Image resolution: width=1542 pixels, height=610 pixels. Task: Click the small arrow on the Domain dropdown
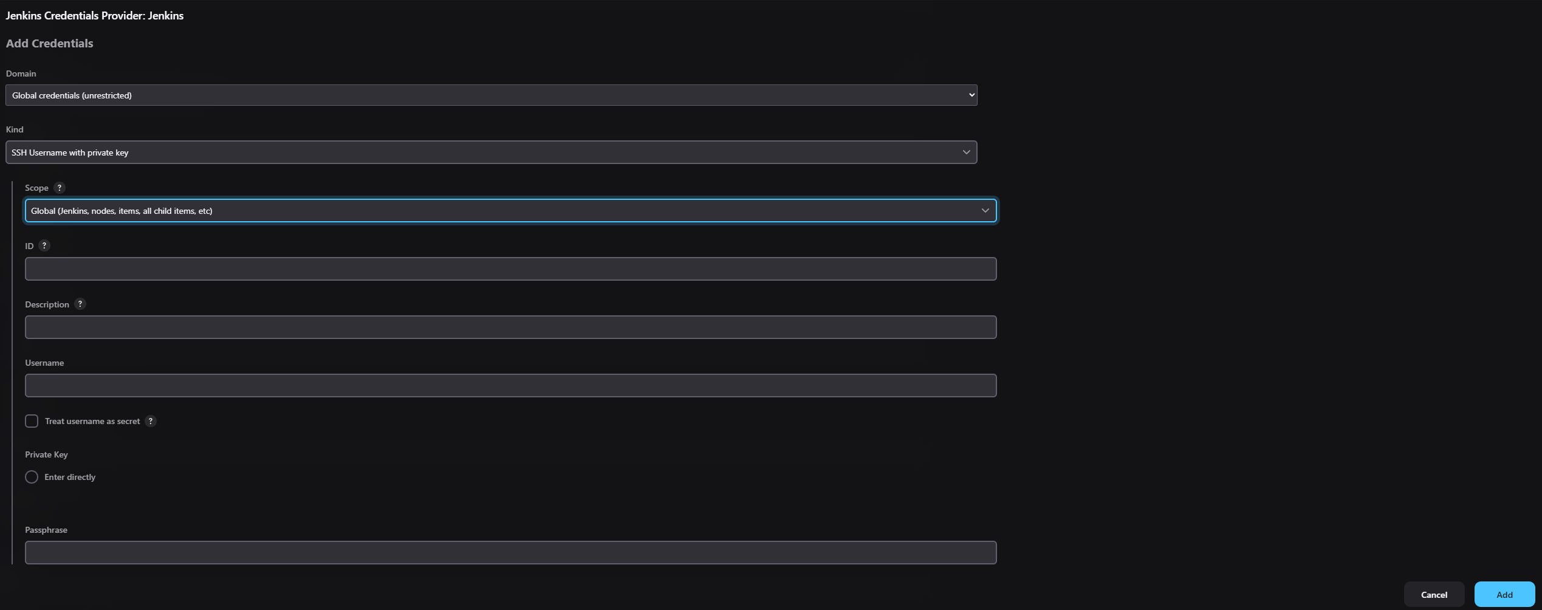971,95
